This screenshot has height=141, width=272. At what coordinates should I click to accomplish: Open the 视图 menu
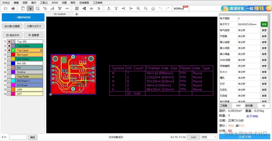(x=25, y=3)
